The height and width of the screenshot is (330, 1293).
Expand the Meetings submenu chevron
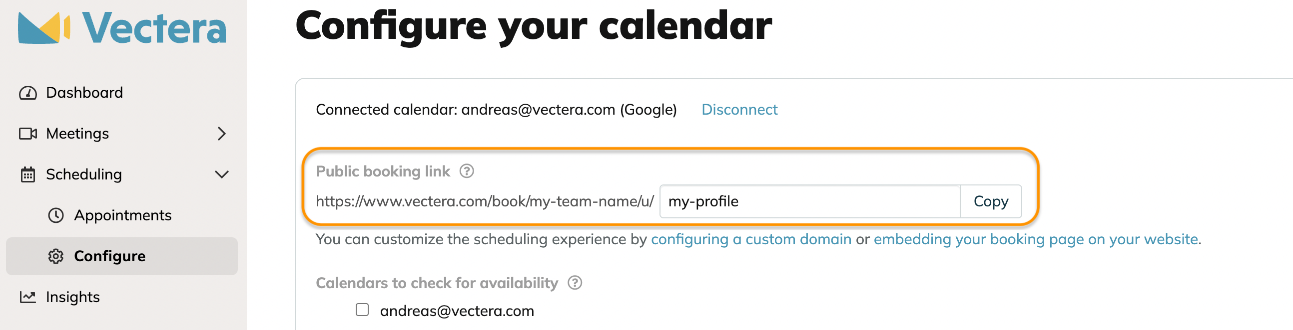point(221,134)
